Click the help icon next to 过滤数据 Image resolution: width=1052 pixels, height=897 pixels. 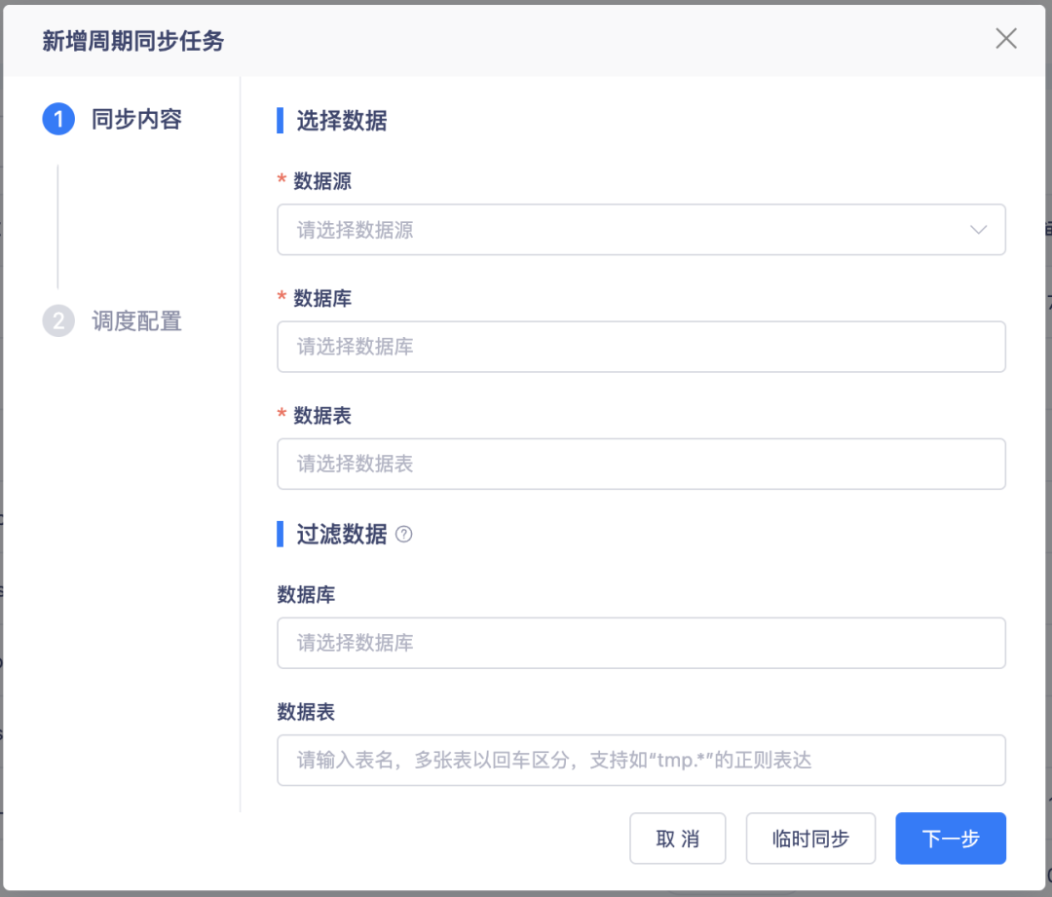coord(405,534)
